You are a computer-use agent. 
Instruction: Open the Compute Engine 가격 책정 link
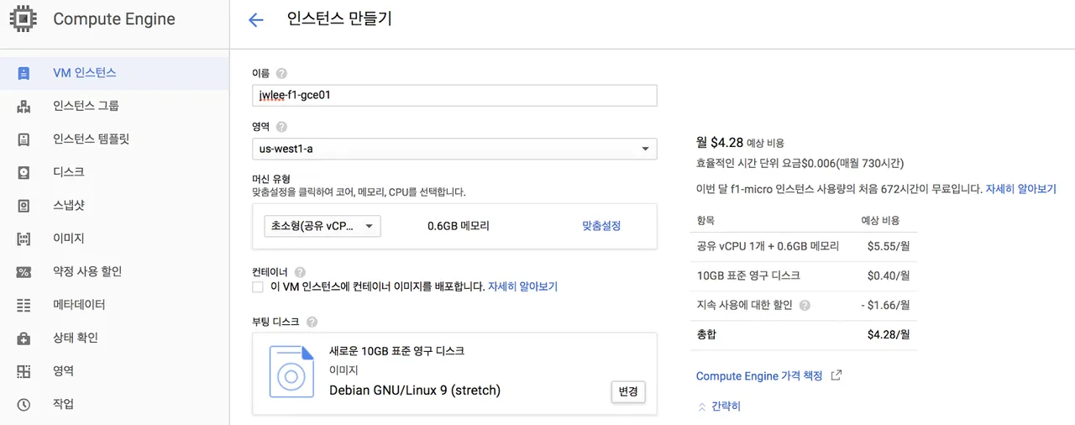coord(759,376)
